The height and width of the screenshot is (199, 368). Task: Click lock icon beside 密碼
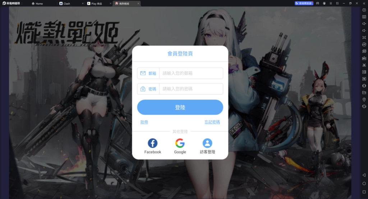pyautogui.click(x=143, y=89)
